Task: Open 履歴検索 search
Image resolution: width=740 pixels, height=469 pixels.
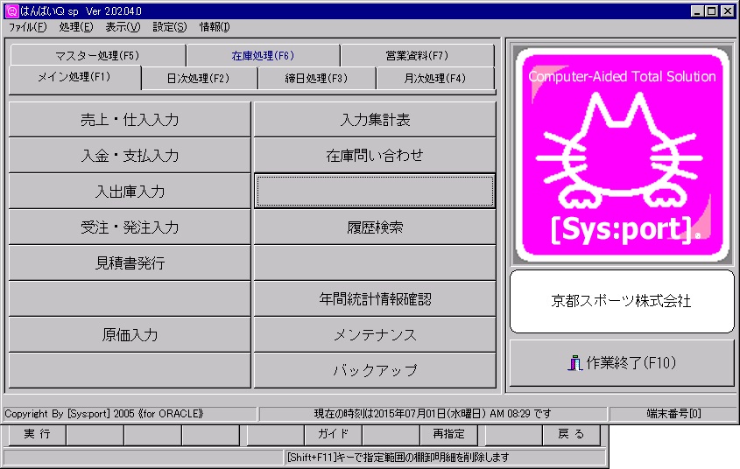Action: tap(375, 227)
